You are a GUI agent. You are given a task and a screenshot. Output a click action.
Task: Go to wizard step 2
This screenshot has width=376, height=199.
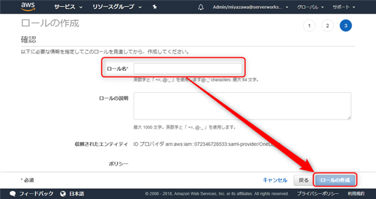click(x=327, y=26)
